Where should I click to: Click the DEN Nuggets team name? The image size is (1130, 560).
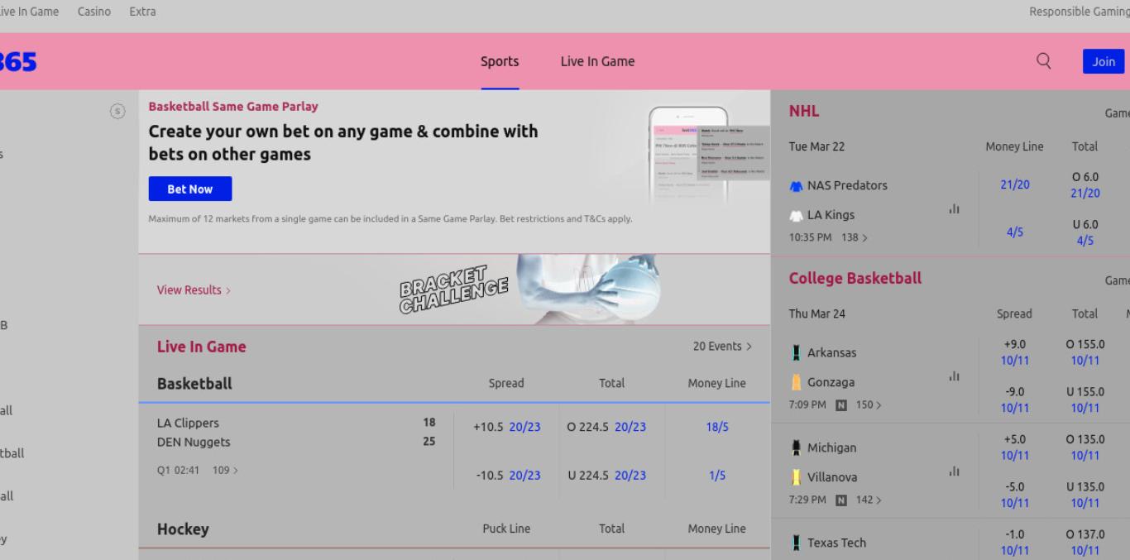coord(194,442)
